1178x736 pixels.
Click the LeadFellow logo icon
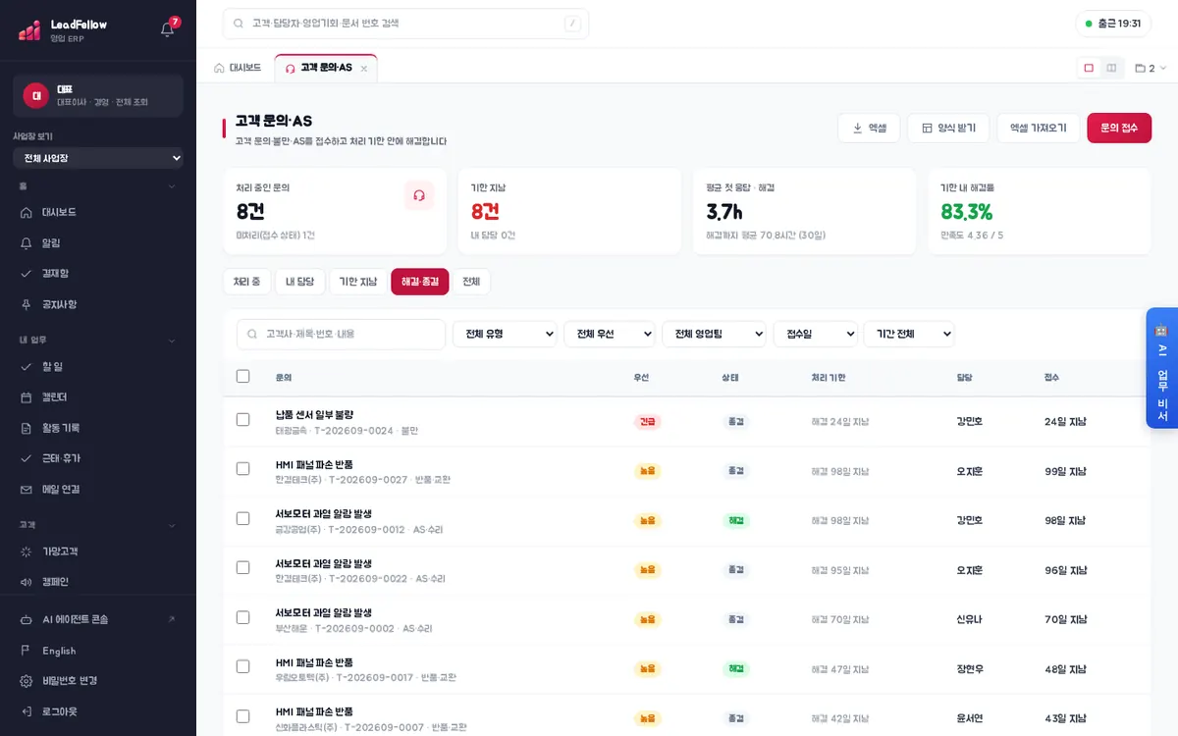(x=29, y=29)
